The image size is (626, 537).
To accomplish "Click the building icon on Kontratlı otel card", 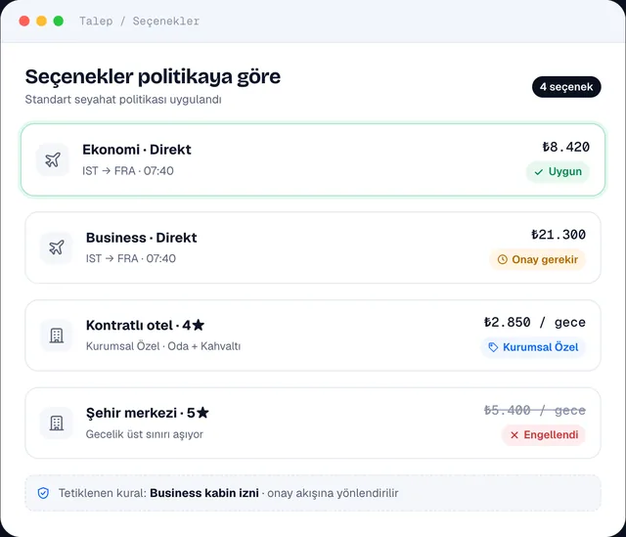I will [x=57, y=336].
